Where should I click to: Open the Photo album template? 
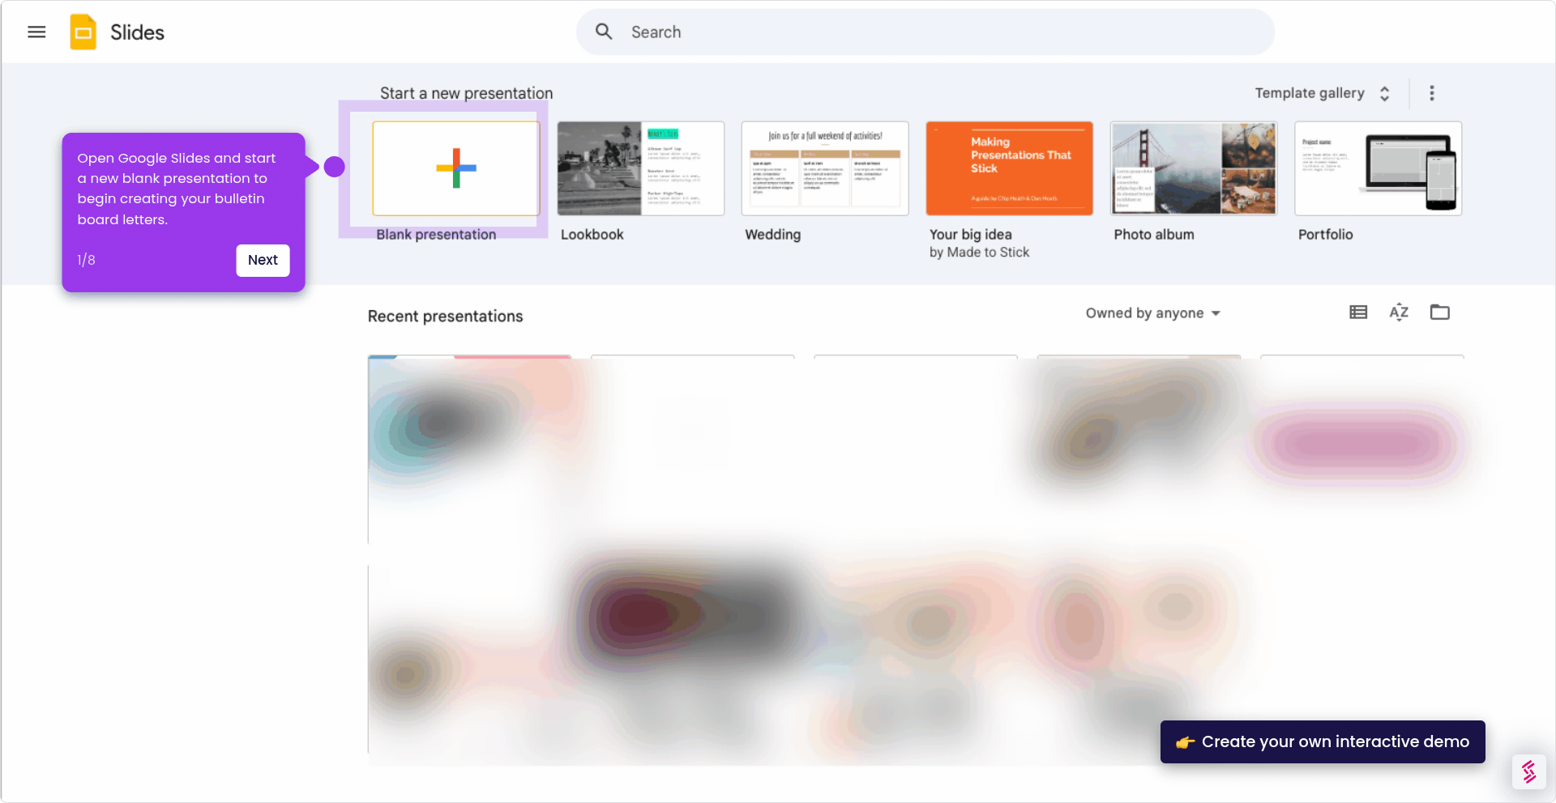[x=1194, y=168]
